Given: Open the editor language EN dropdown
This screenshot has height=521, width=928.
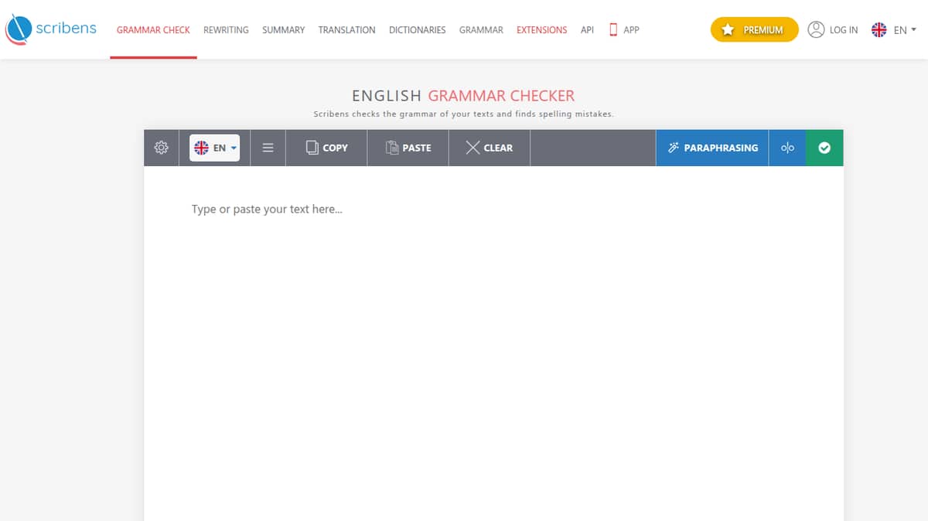Looking at the screenshot, I should coord(214,148).
